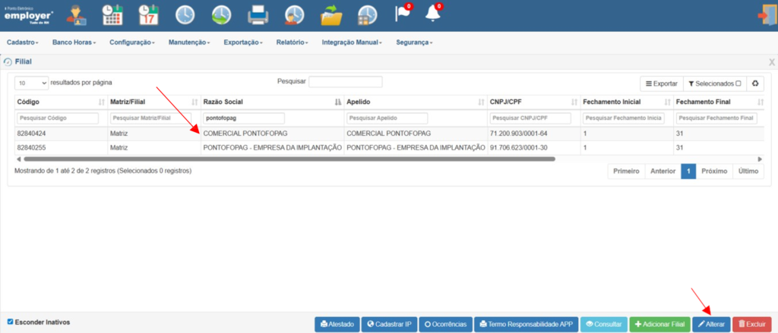Screen dimensions: 778x333
Task: Click the clock with calculator icon
Action: tap(368, 15)
